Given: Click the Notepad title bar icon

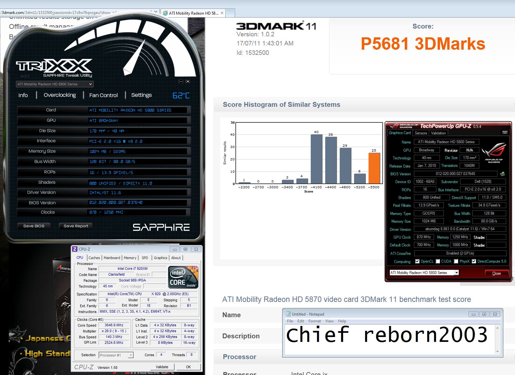Looking at the screenshot, I should (288, 314).
